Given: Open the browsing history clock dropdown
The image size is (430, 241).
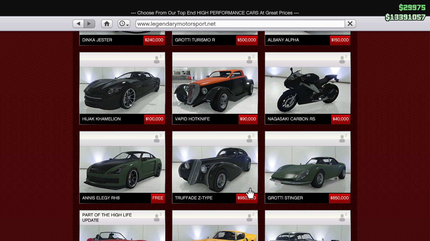Looking at the screenshot, I should point(124,24).
